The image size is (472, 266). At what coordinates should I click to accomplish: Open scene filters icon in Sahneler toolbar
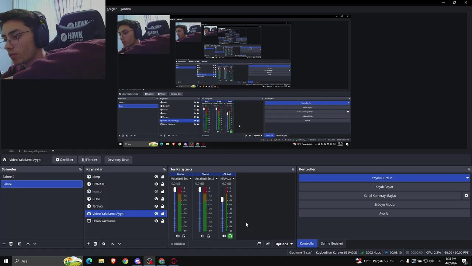[x=19, y=244]
